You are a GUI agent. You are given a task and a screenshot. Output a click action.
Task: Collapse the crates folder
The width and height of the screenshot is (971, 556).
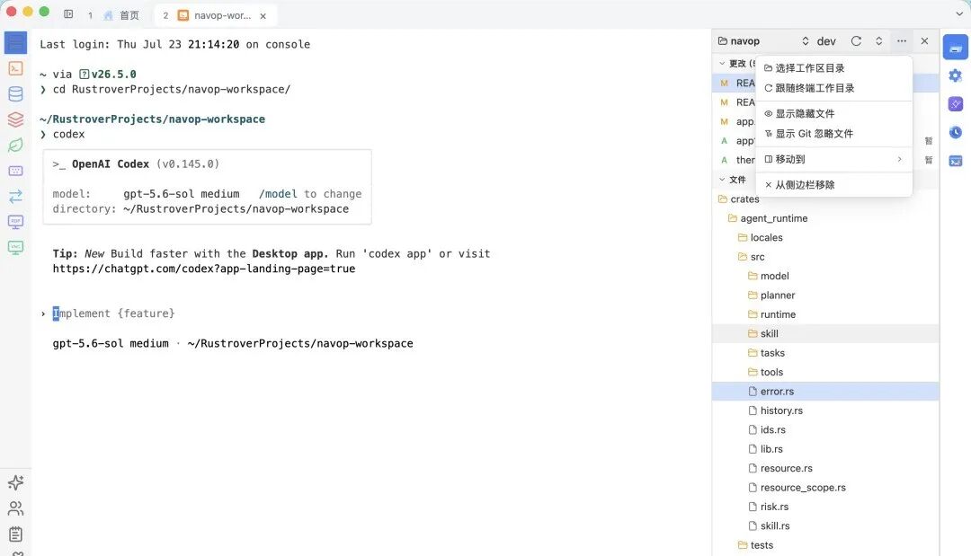pyautogui.click(x=825, y=199)
